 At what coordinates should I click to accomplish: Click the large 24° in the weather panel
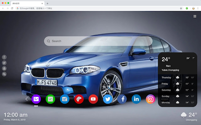point(166,59)
